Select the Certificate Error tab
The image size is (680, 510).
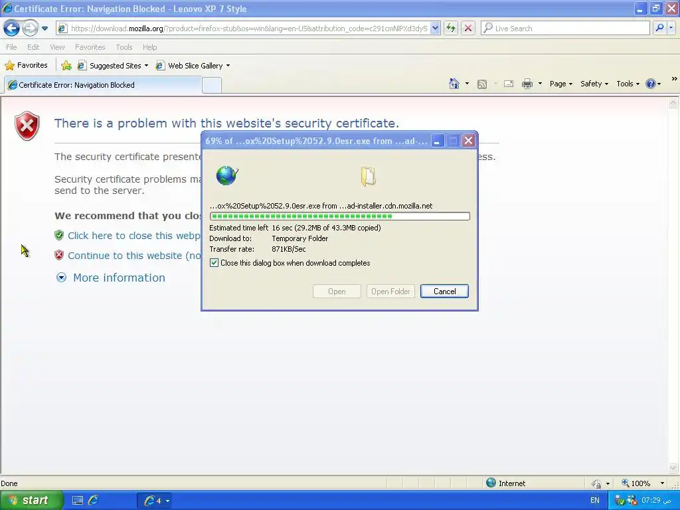click(x=103, y=85)
